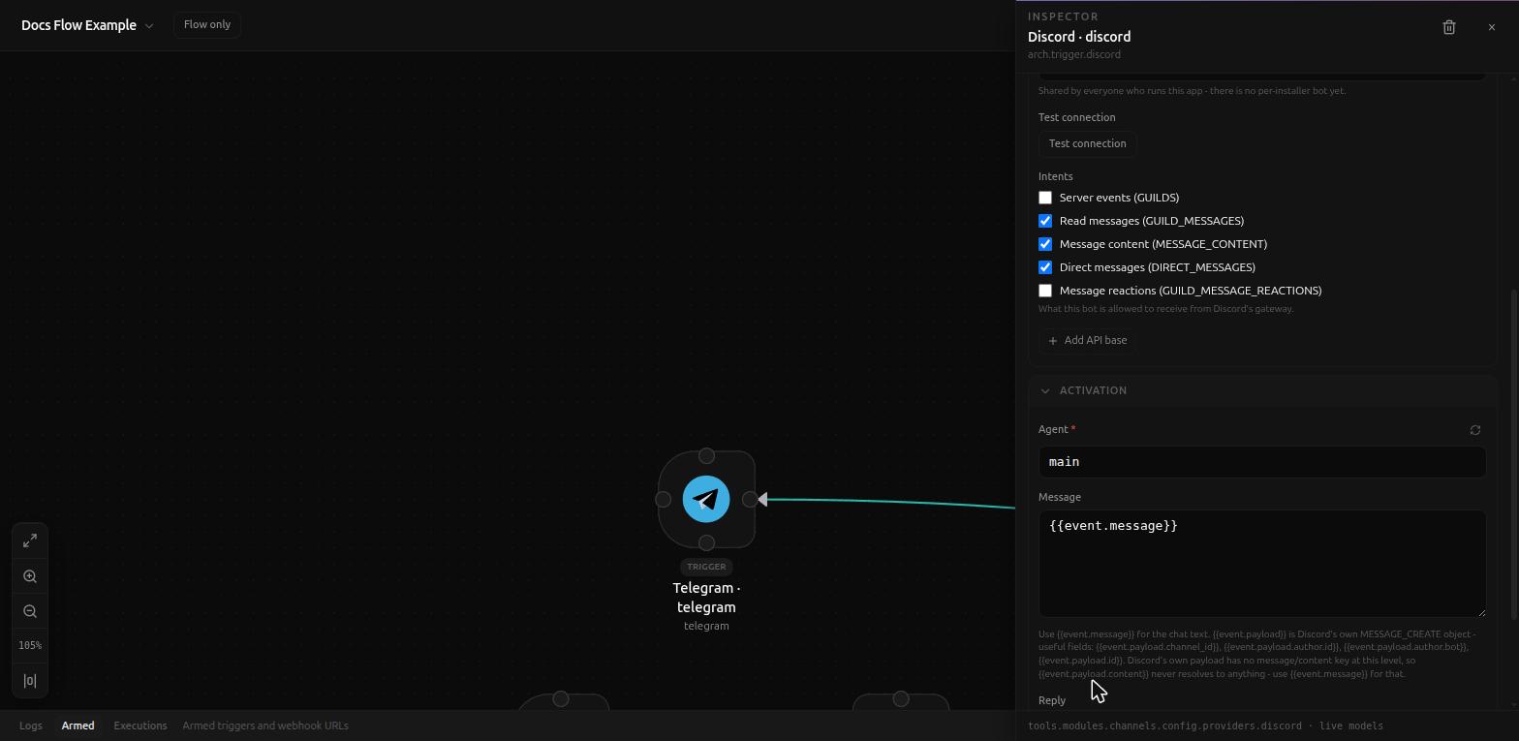
Task: Enable Message reactions (GUILD_MESSAGE_REACTIONS) intent
Action: pyautogui.click(x=1045, y=291)
